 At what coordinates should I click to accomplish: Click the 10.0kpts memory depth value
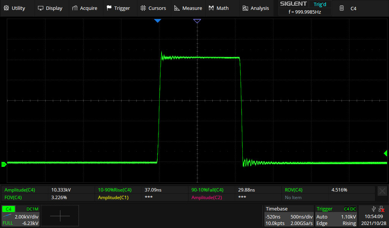pyautogui.click(x=275, y=223)
